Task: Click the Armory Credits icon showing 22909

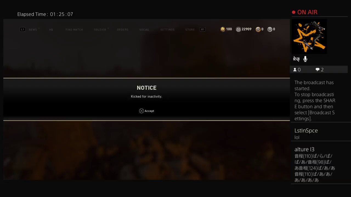Action: tap(238, 29)
